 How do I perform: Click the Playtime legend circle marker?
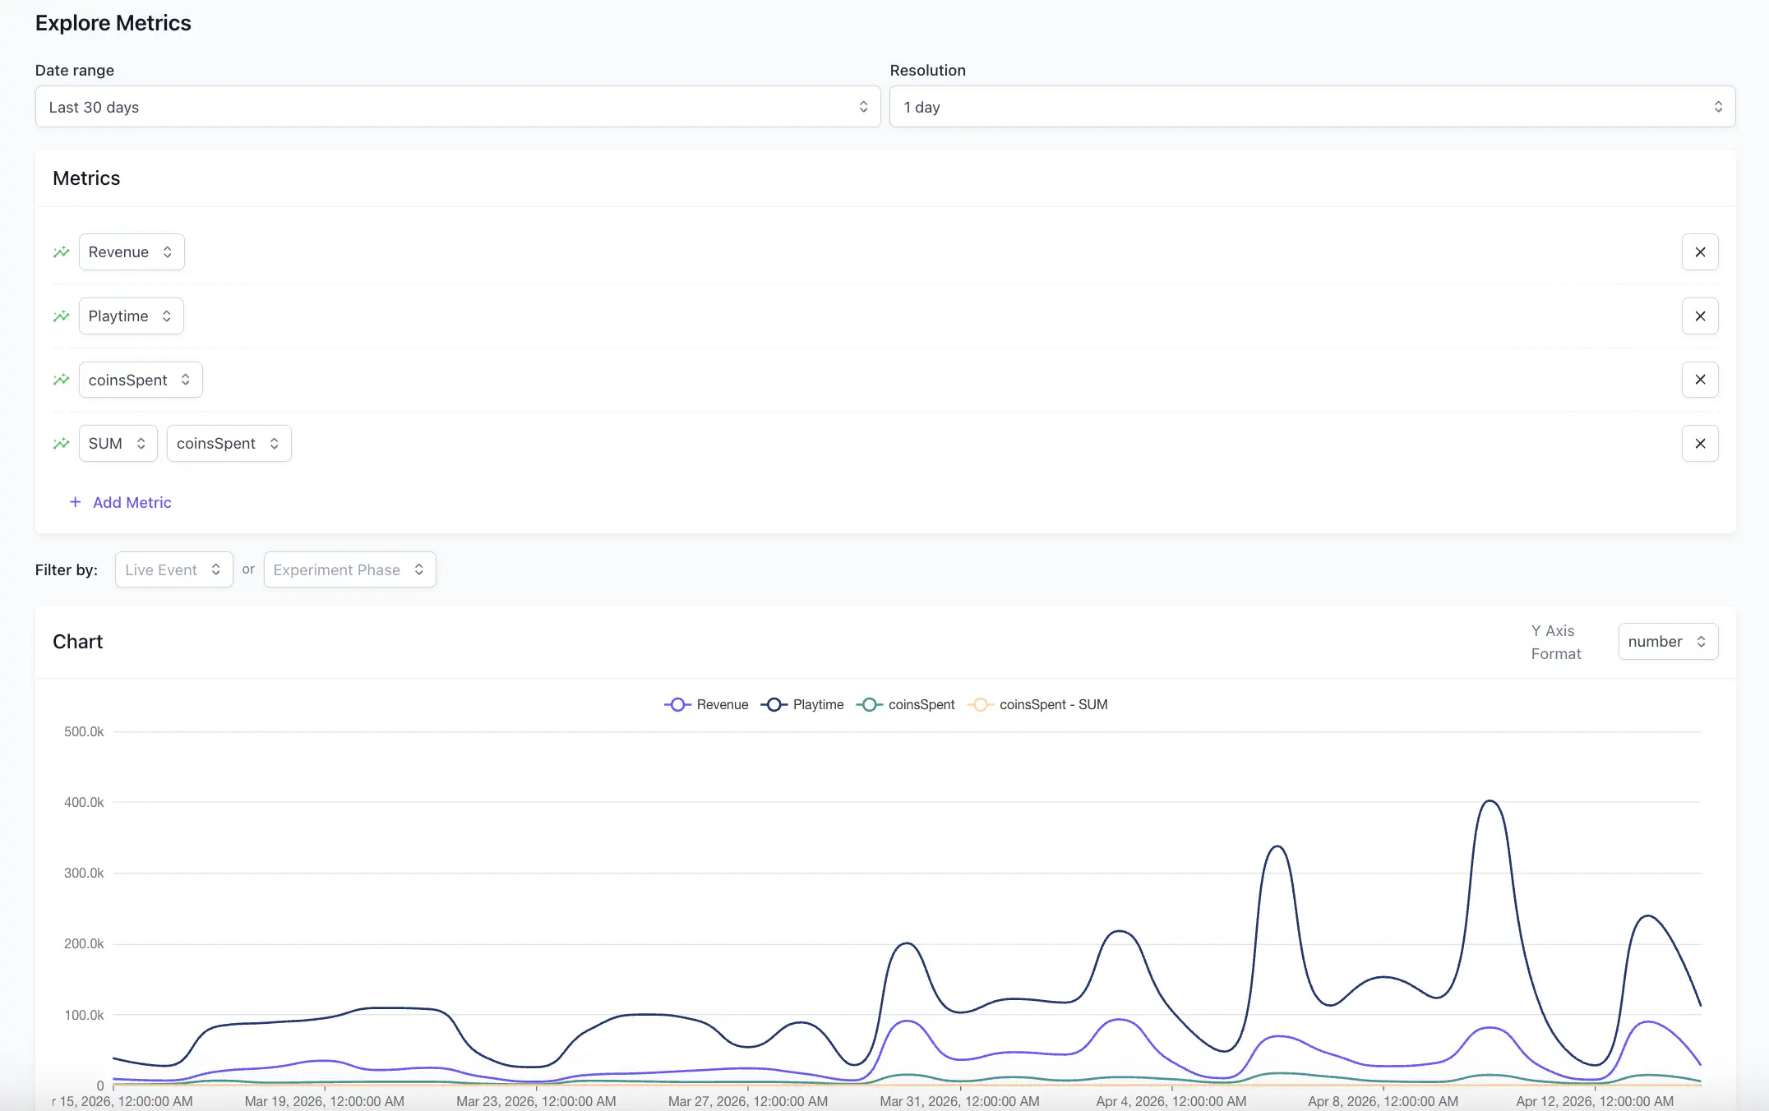click(774, 704)
